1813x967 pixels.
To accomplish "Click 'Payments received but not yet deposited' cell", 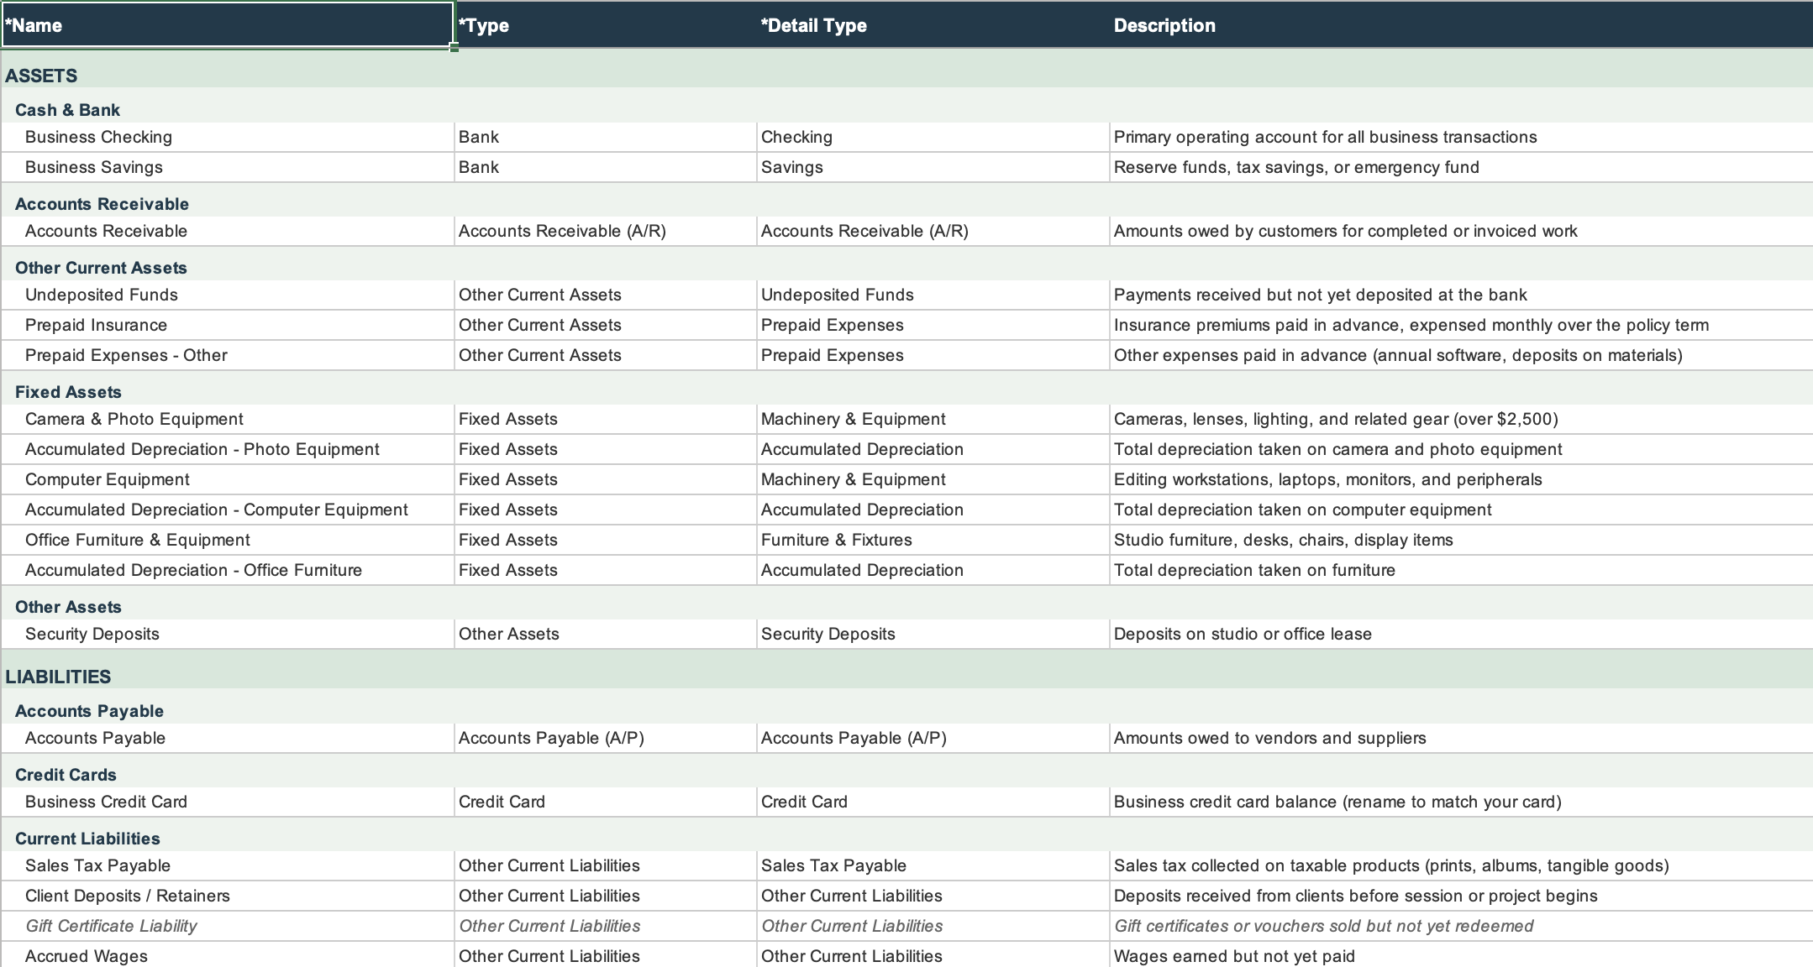I will [1461, 295].
